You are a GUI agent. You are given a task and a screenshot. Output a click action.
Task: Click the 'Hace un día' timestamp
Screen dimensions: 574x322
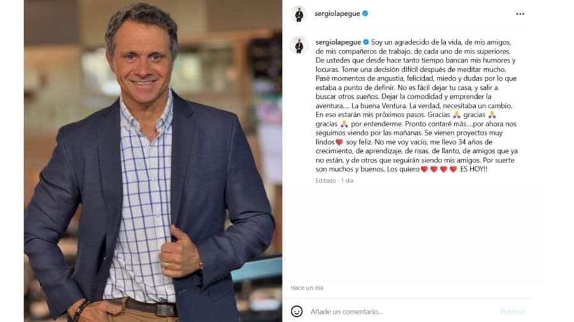(x=307, y=288)
